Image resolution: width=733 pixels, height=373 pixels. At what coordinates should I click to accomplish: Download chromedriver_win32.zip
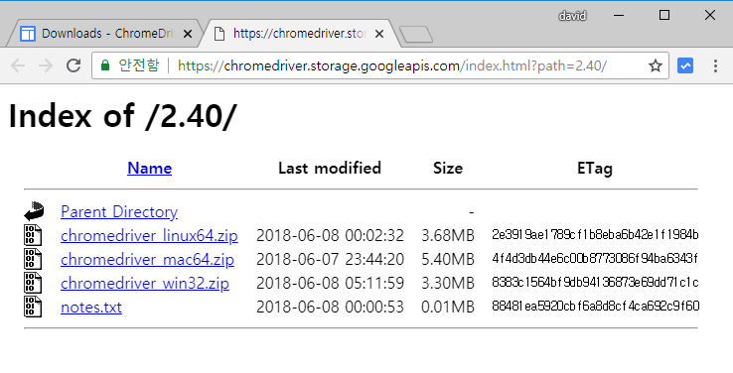point(145,284)
